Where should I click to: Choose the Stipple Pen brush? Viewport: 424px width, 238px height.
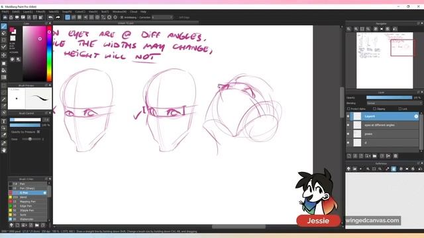coord(28,210)
